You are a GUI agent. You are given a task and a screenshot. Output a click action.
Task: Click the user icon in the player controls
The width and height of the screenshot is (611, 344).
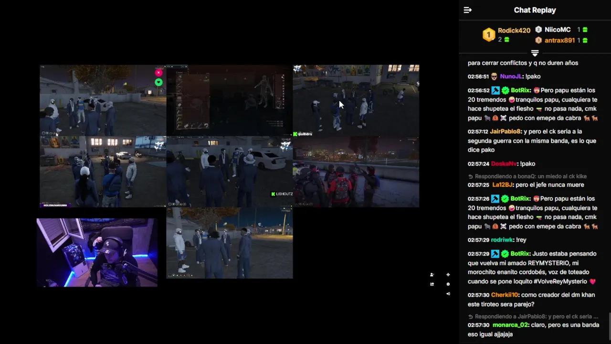click(432, 275)
